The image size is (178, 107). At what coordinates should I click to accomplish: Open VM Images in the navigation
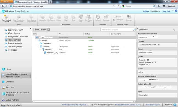(x=11, y=50)
